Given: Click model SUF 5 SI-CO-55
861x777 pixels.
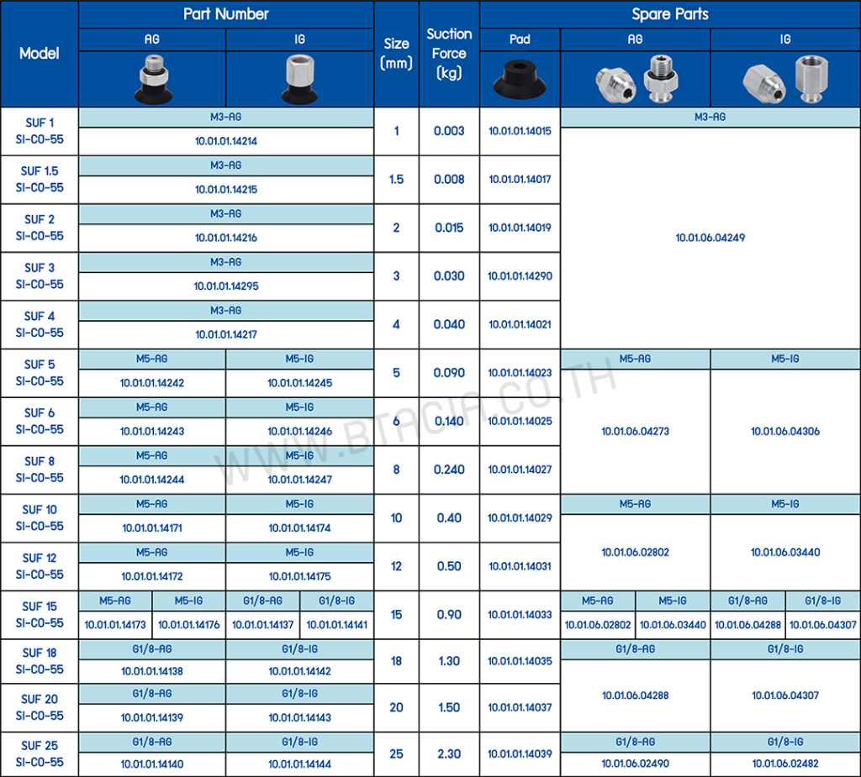Looking at the screenshot, I should pos(40,373).
